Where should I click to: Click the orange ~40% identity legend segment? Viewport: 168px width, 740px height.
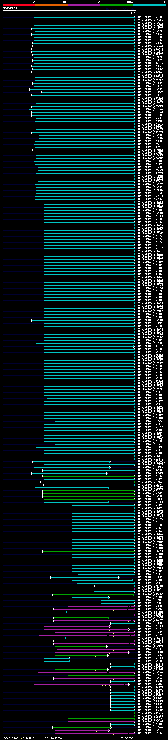[x=51, y=5]
